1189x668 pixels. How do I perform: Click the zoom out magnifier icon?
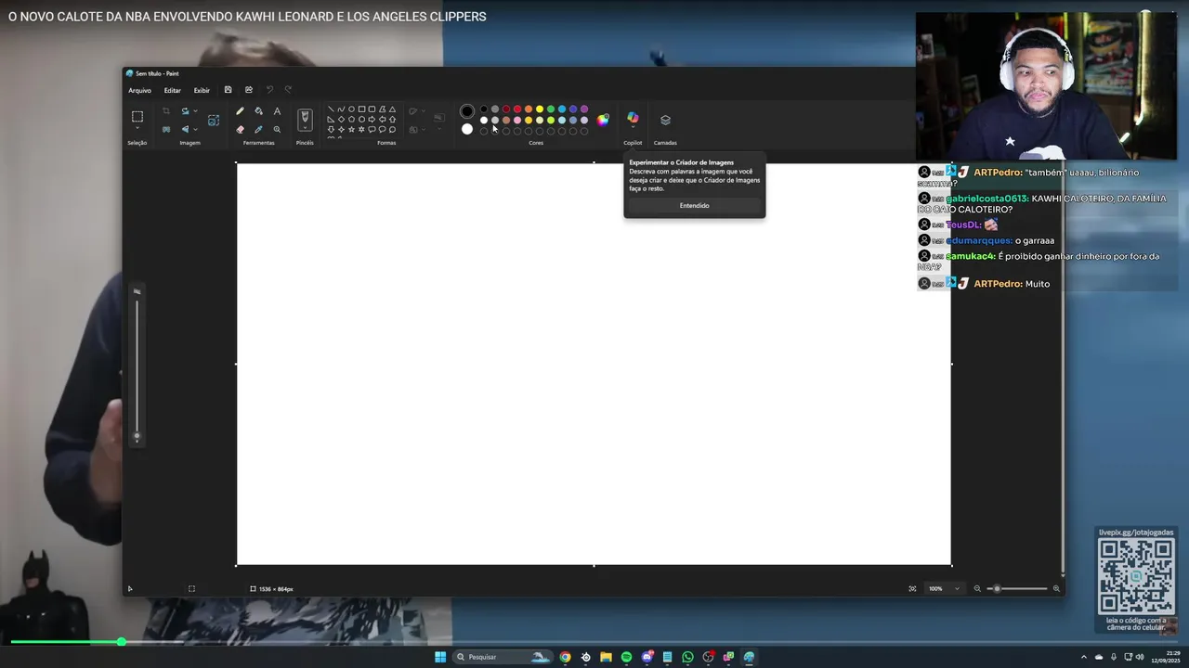click(x=977, y=588)
